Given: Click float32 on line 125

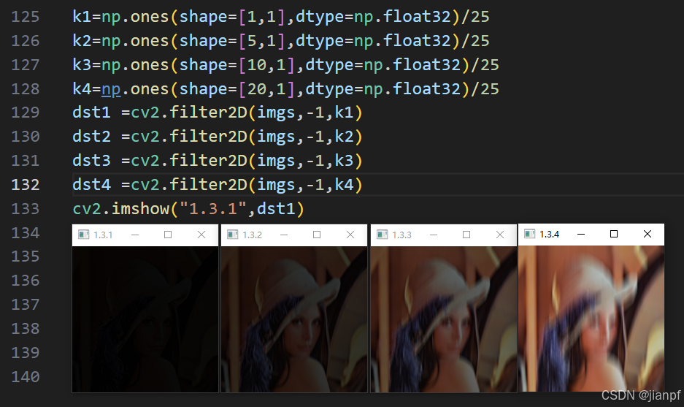Looking at the screenshot, I should (x=417, y=17).
